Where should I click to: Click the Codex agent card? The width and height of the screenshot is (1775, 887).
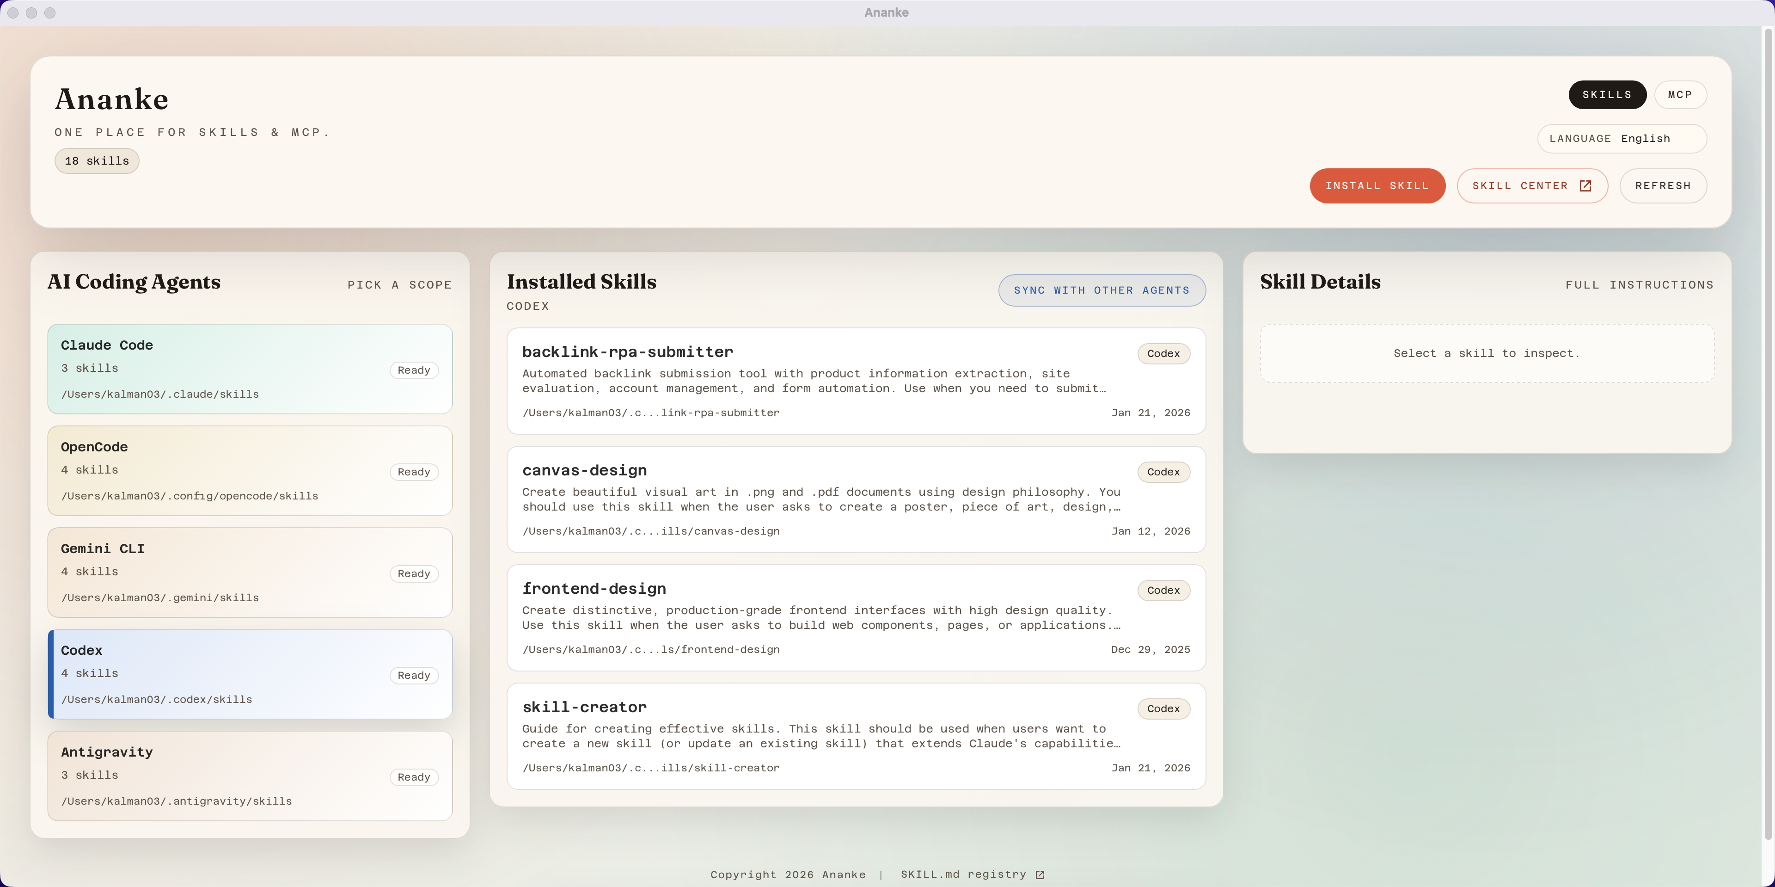click(x=250, y=674)
